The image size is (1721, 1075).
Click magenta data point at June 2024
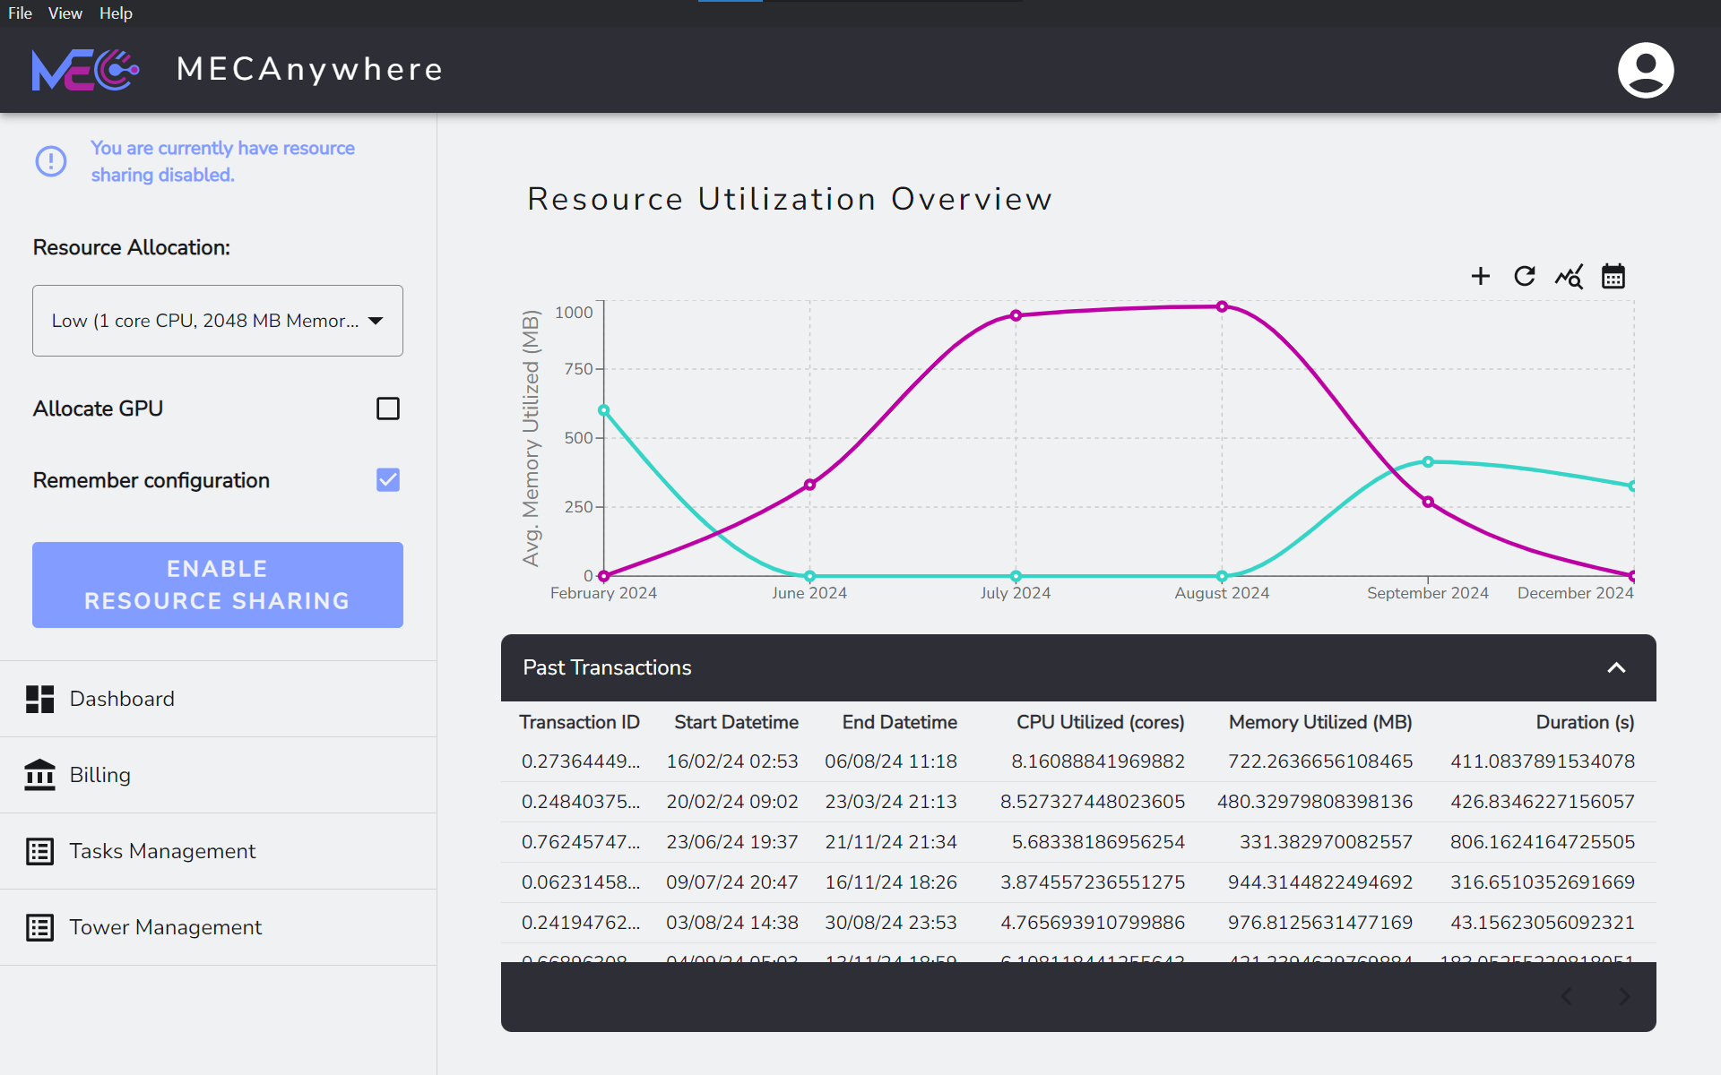pyautogui.click(x=809, y=485)
